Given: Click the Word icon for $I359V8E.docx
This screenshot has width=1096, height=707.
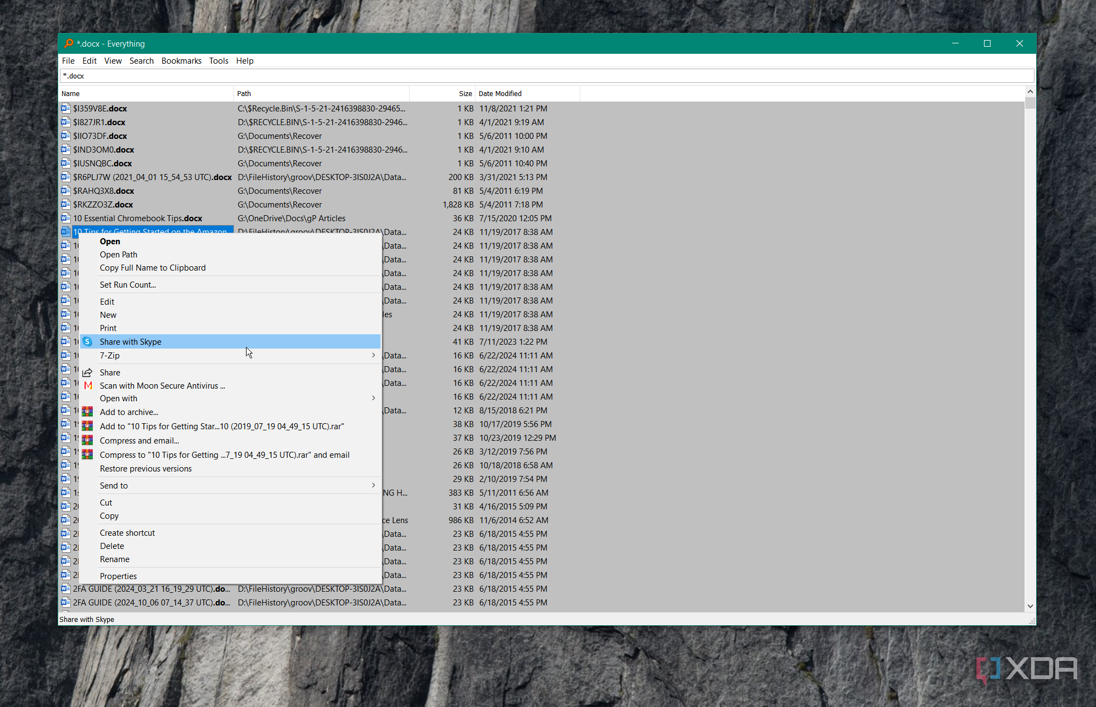Looking at the screenshot, I should [x=66, y=108].
